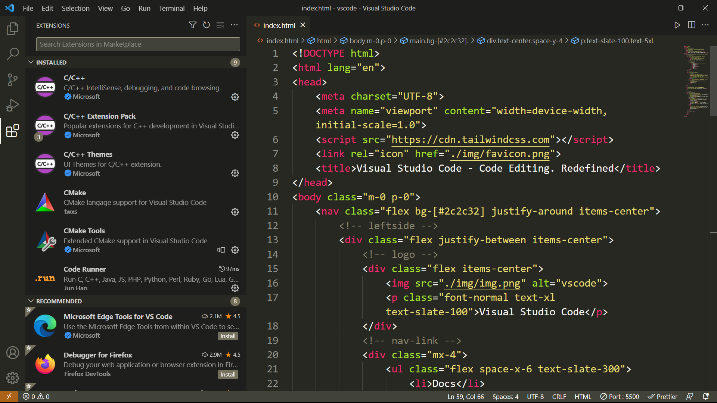Install Debugger for Firefox

228,374
